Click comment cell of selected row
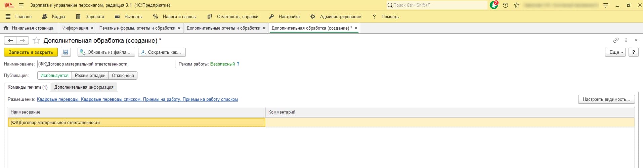The width and height of the screenshot is (643, 168). (x=450, y=122)
